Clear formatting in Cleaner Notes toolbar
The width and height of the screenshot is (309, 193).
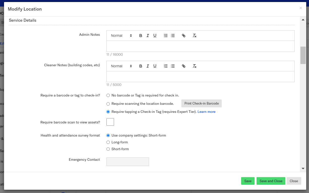coord(194,66)
